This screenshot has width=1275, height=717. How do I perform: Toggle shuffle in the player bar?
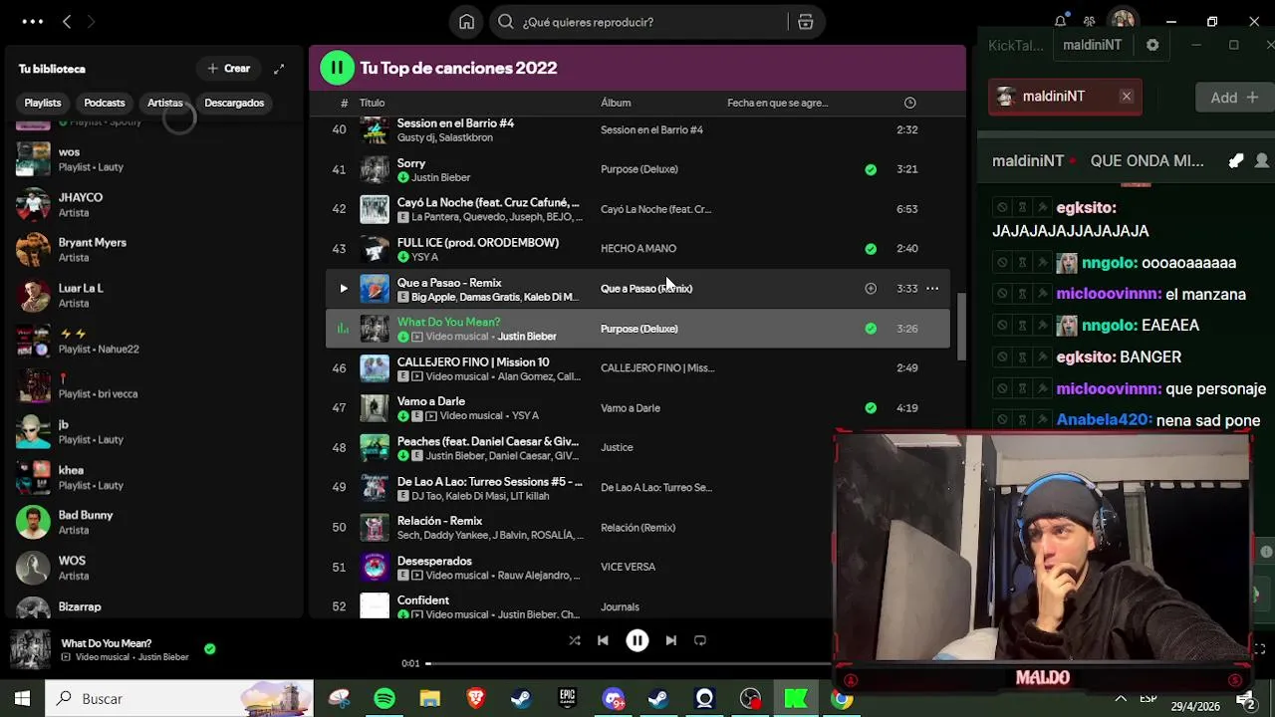(x=575, y=640)
